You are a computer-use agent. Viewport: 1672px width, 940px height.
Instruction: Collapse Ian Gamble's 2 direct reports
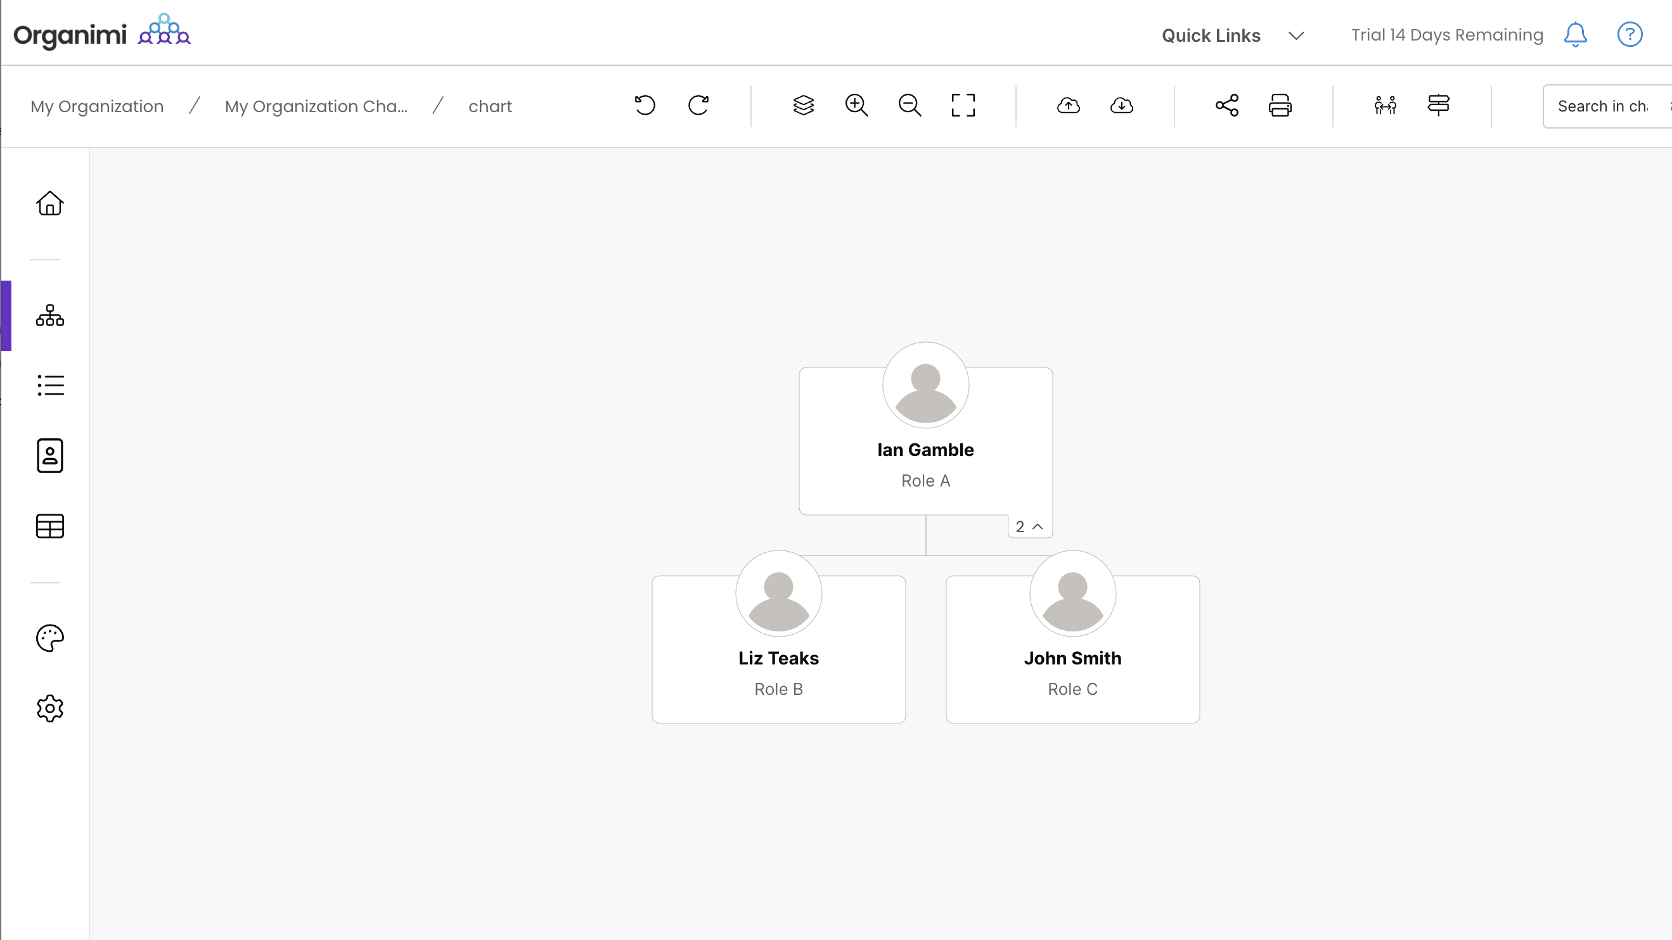(x=1029, y=527)
